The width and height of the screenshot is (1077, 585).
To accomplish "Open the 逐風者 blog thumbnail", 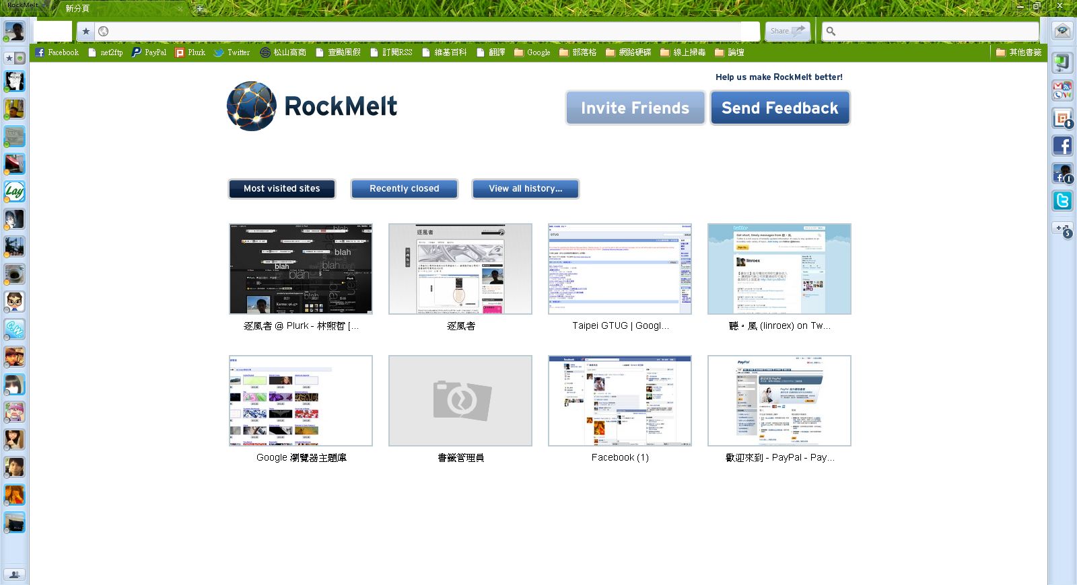I will 460,269.
